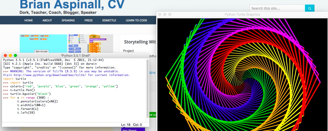Viewport: 328px width, 131px height.
Task: Close the Python Turtle Graphics window
Action: (x=160, y=14)
